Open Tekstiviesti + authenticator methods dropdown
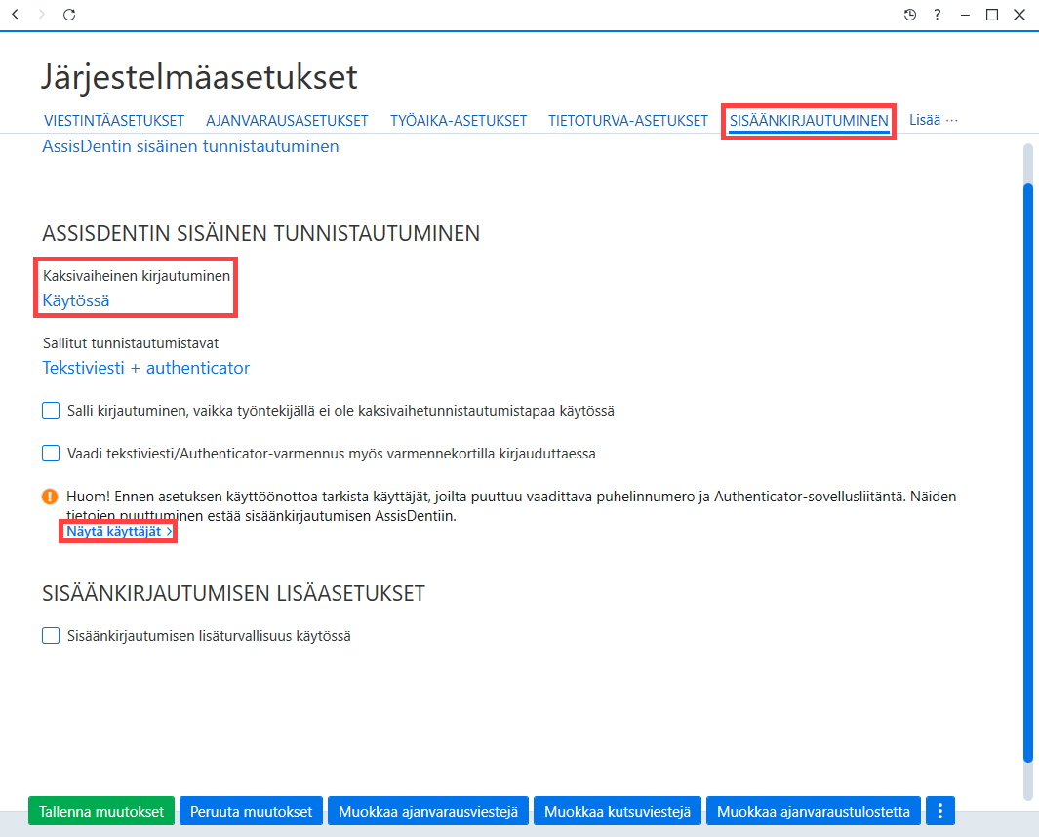1039x837 pixels. pos(145,368)
